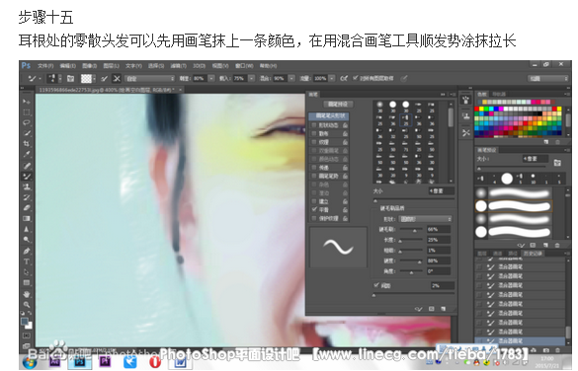Image resolution: width=578 pixels, height=371 pixels.
Task: Toggle the 间距 (Spacing) checkbox
Action: point(376,285)
